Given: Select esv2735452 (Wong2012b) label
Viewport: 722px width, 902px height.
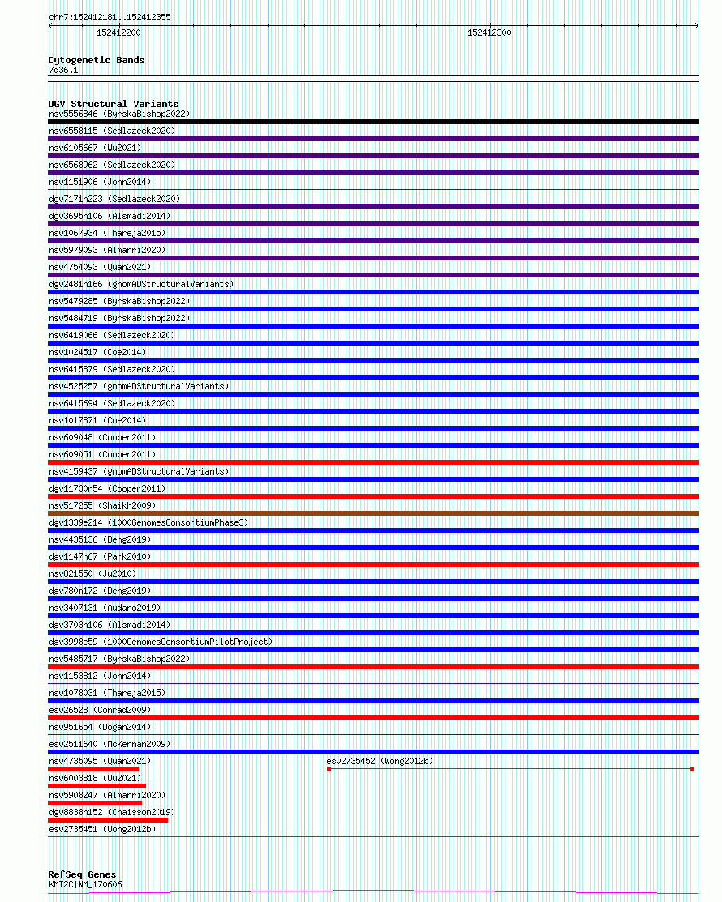Looking at the screenshot, I should (x=380, y=761).
